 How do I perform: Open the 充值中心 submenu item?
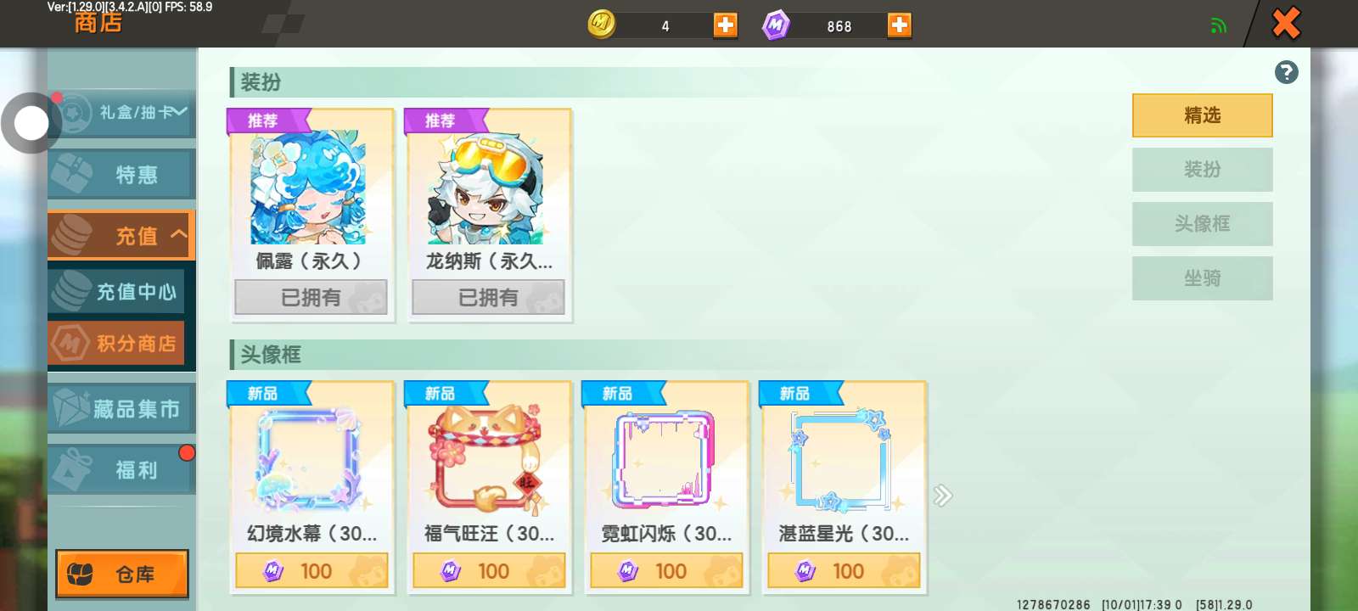[116, 291]
